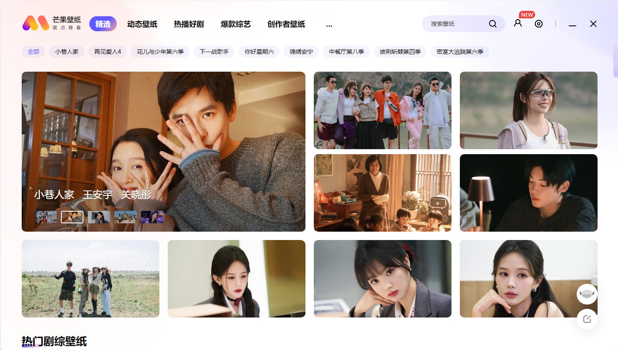Open wallpaper of man beside table lamp
Screen dimensions: 618x350
(x=529, y=193)
